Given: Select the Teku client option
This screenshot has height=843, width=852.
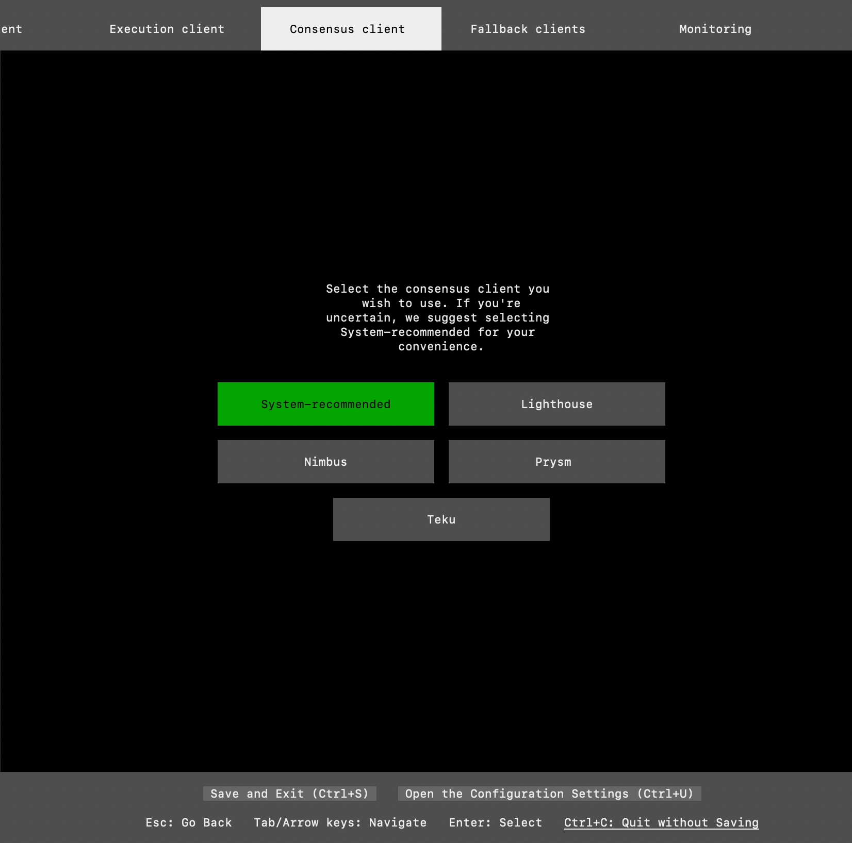Looking at the screenshot, I should coord(441,519).
